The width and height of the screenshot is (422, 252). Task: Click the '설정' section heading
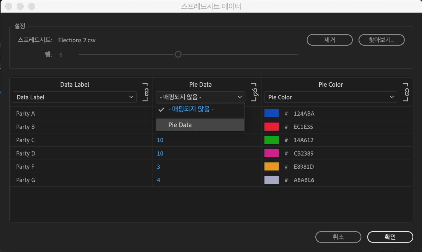[x=20, y=26]
